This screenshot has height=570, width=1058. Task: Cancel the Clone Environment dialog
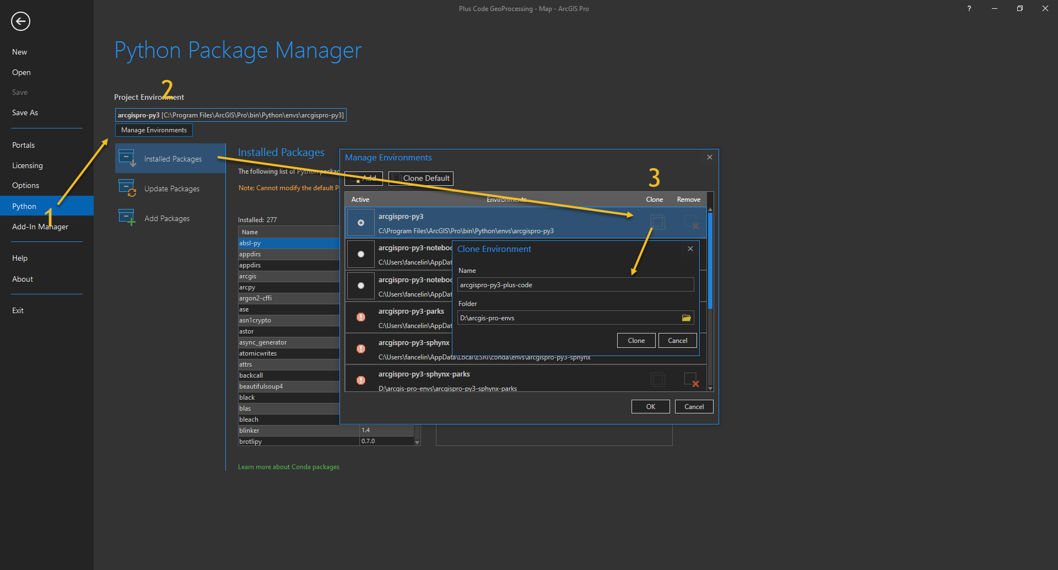(x=678, y=341)
